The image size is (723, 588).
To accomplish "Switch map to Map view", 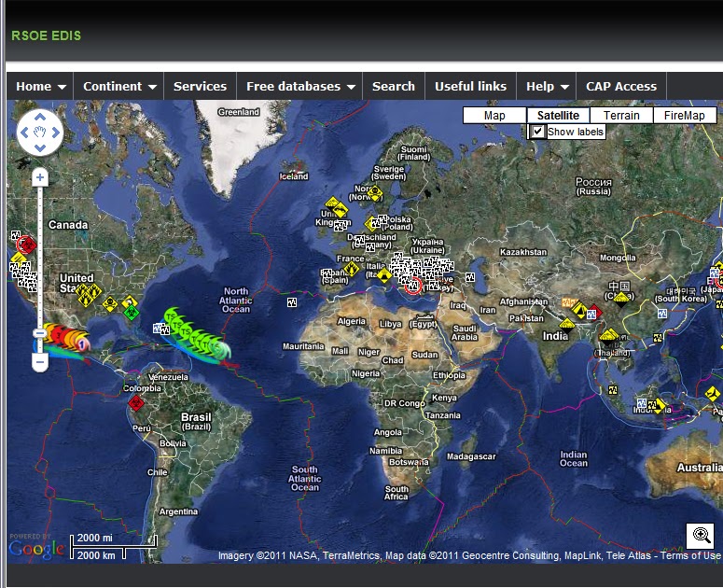I will point(494,116).
